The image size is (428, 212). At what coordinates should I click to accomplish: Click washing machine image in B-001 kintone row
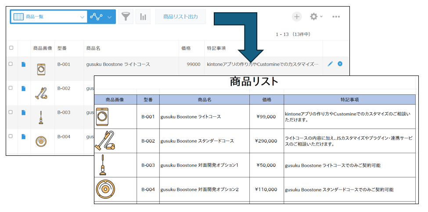pyautogui.click(x=41, y=69)
